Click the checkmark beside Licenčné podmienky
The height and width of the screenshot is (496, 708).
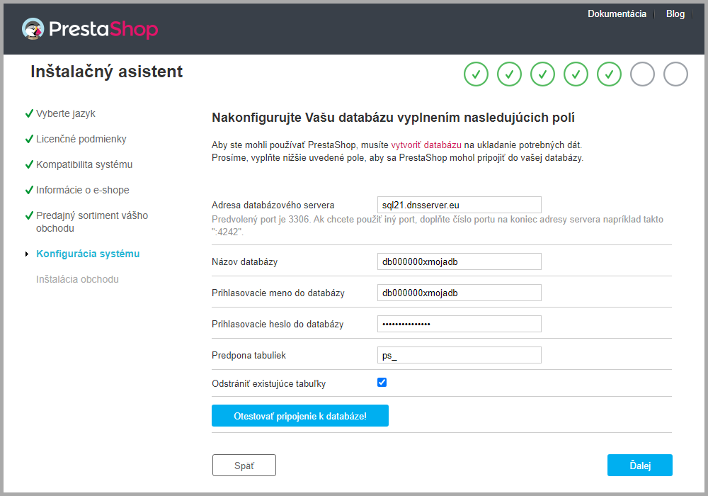pos(29,139)
